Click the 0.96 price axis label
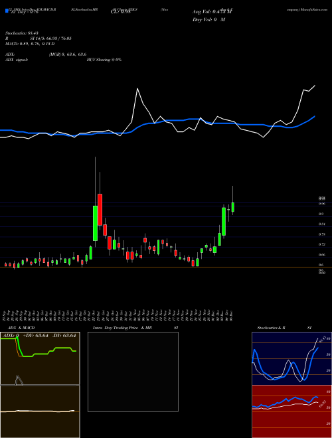Viewport: 332px width, 438px height. point(322,204)
